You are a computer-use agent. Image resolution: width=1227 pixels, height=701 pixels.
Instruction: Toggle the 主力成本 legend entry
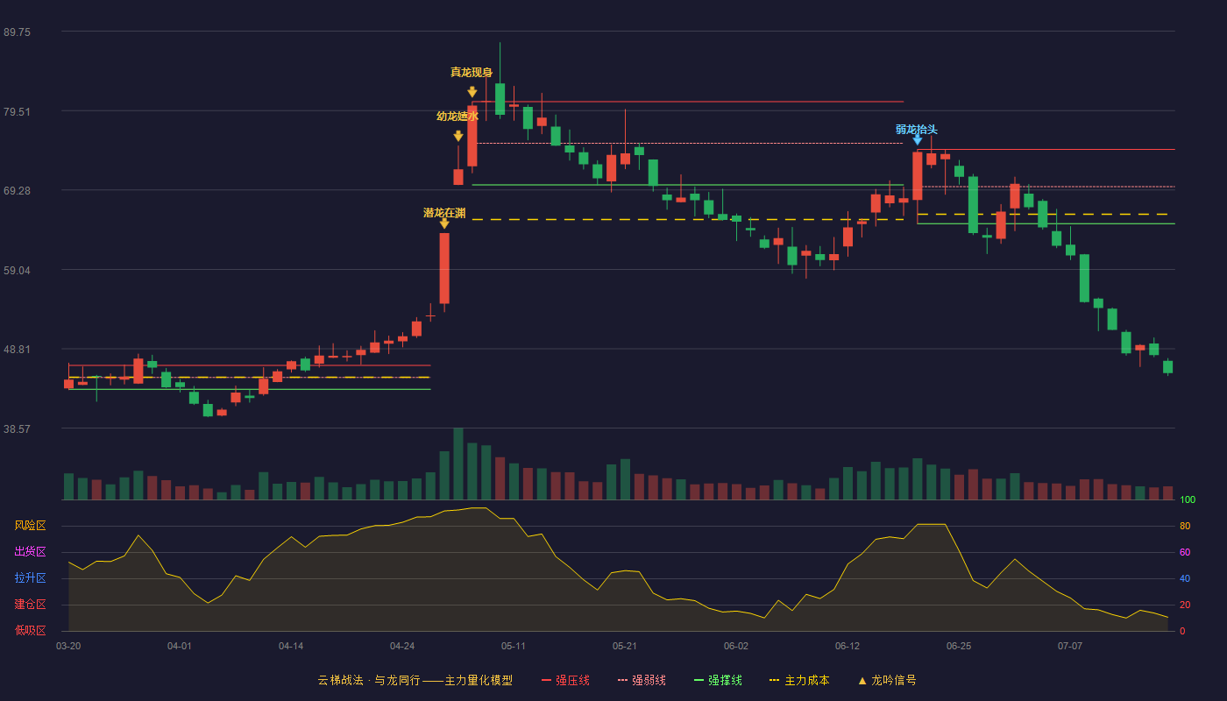tap(798, 680)
